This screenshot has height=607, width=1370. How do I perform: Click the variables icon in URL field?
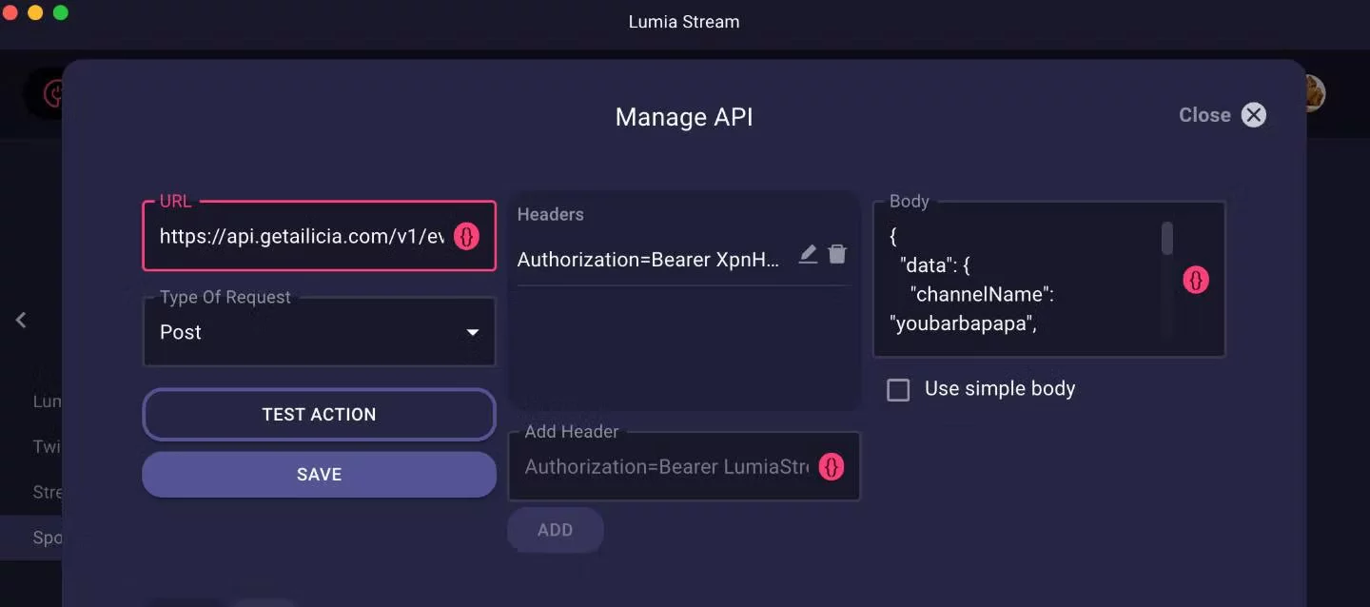click(x=466, y=236)
